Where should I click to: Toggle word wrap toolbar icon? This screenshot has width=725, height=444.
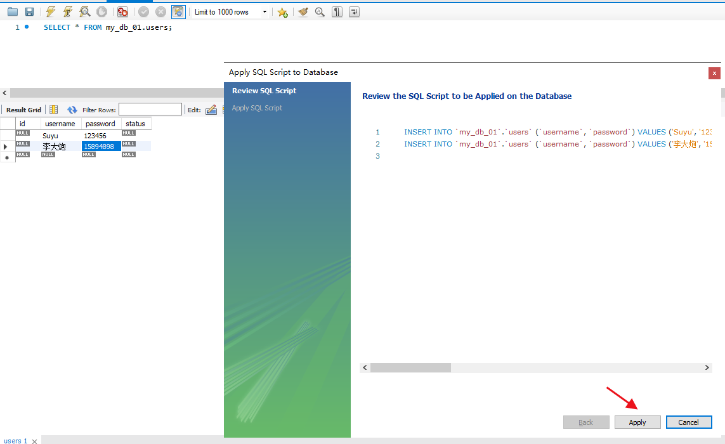[x=354, y=12]
